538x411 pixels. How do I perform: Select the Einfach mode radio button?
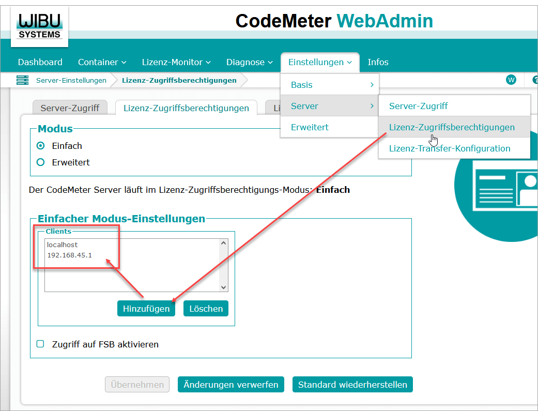point(40,146)
